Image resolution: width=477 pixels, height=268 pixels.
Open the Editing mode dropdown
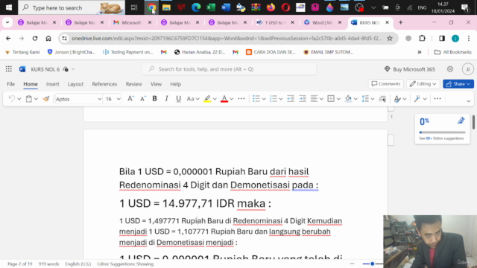423,84
